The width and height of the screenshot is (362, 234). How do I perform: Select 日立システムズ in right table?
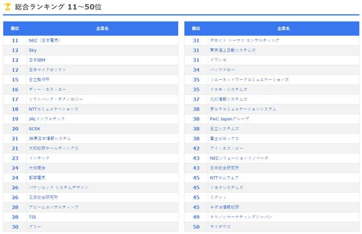(x=225, y=128)
